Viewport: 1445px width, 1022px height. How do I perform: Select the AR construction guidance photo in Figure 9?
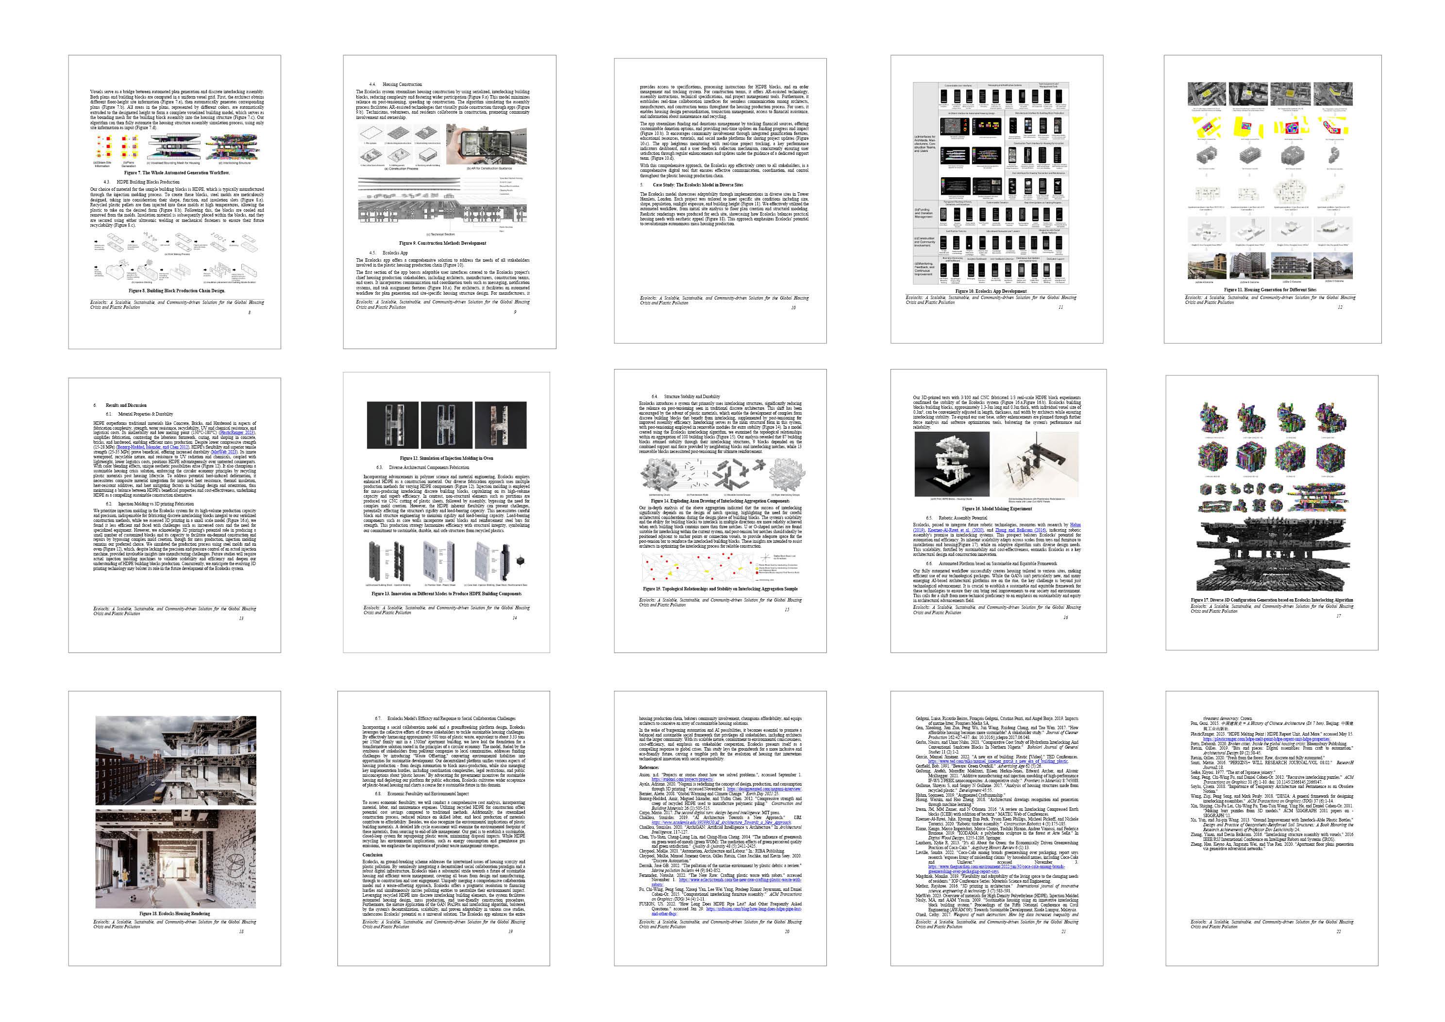pos(486,144)
